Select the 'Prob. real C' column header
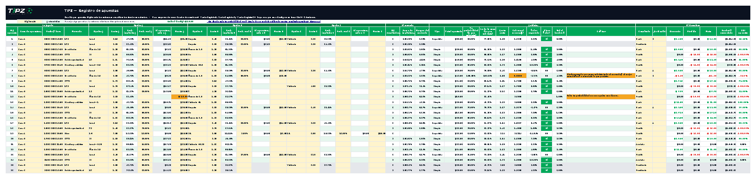756x179 pixels. [343, 31]
